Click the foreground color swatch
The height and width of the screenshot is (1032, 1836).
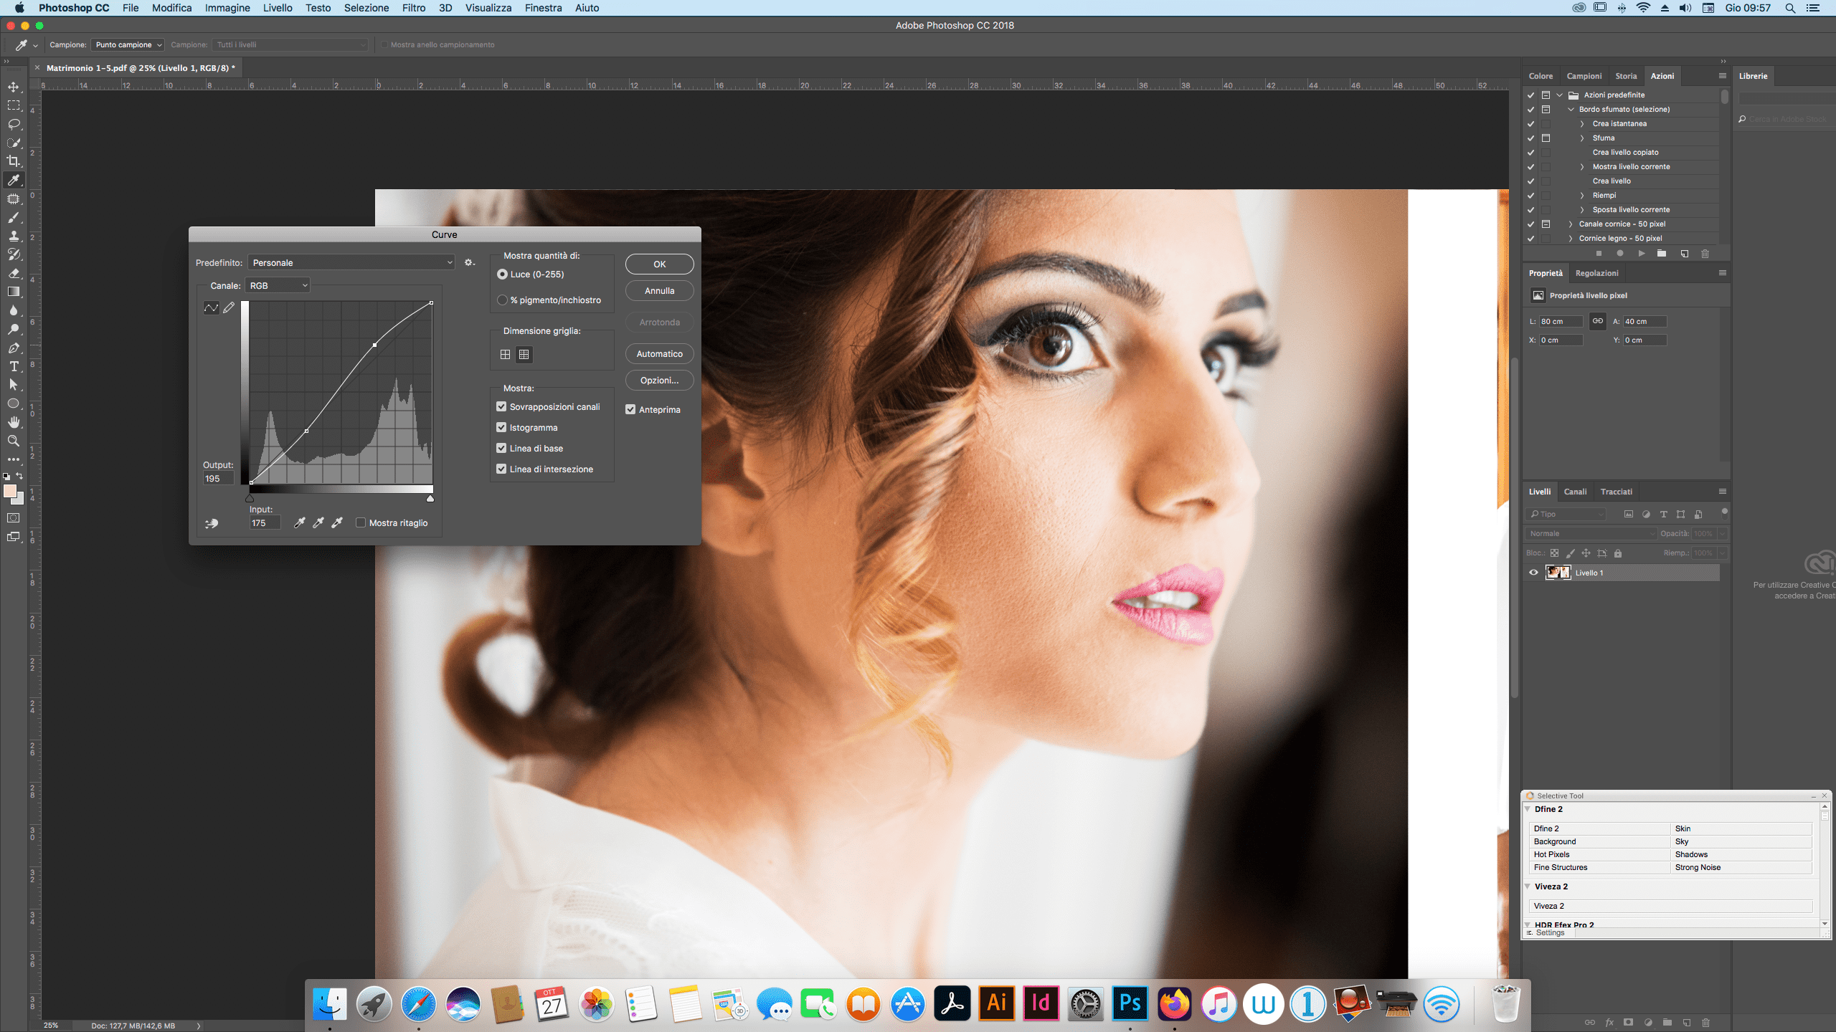point(10,491)
